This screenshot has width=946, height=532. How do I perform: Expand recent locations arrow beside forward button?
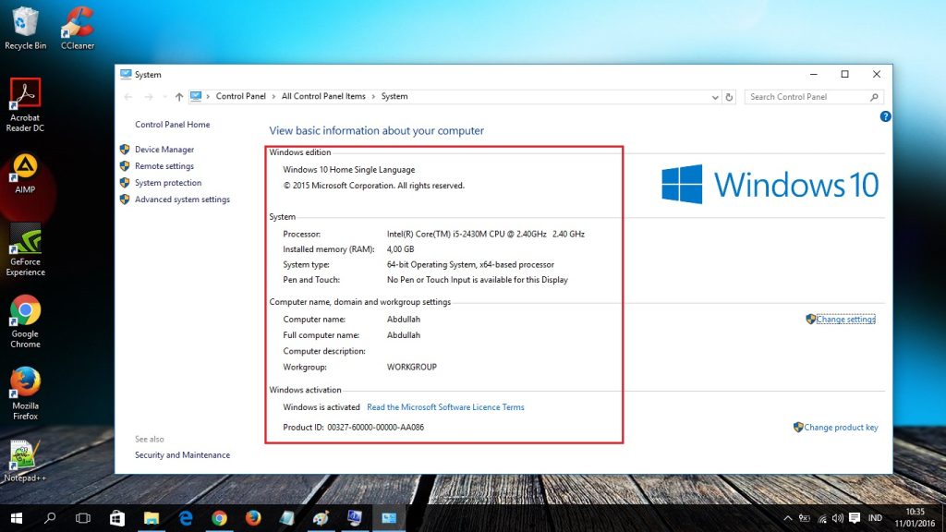(x=164, y=97)
